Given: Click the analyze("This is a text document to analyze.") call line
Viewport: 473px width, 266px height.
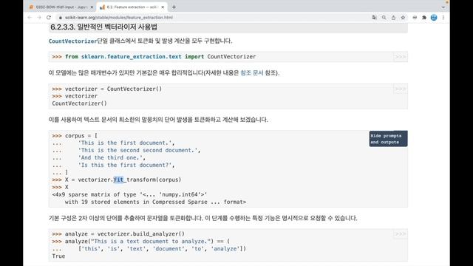Looking at the screenshot, I should tap(141, 242).
